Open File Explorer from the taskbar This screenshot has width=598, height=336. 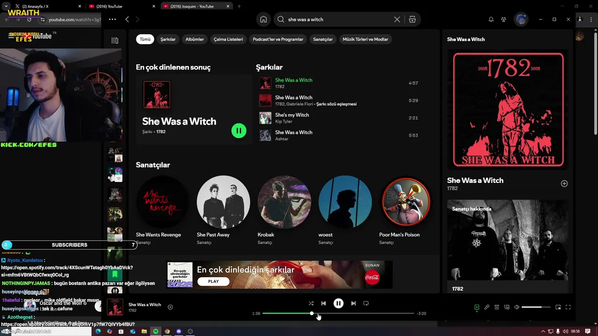tap(144, 331)
